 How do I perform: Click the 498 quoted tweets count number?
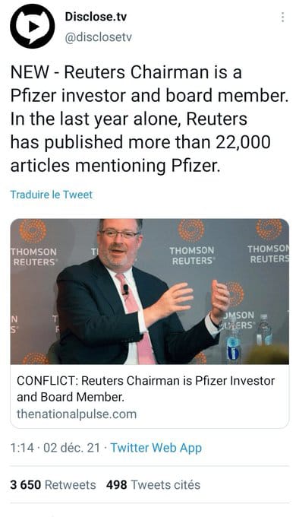tap(116, 485)
